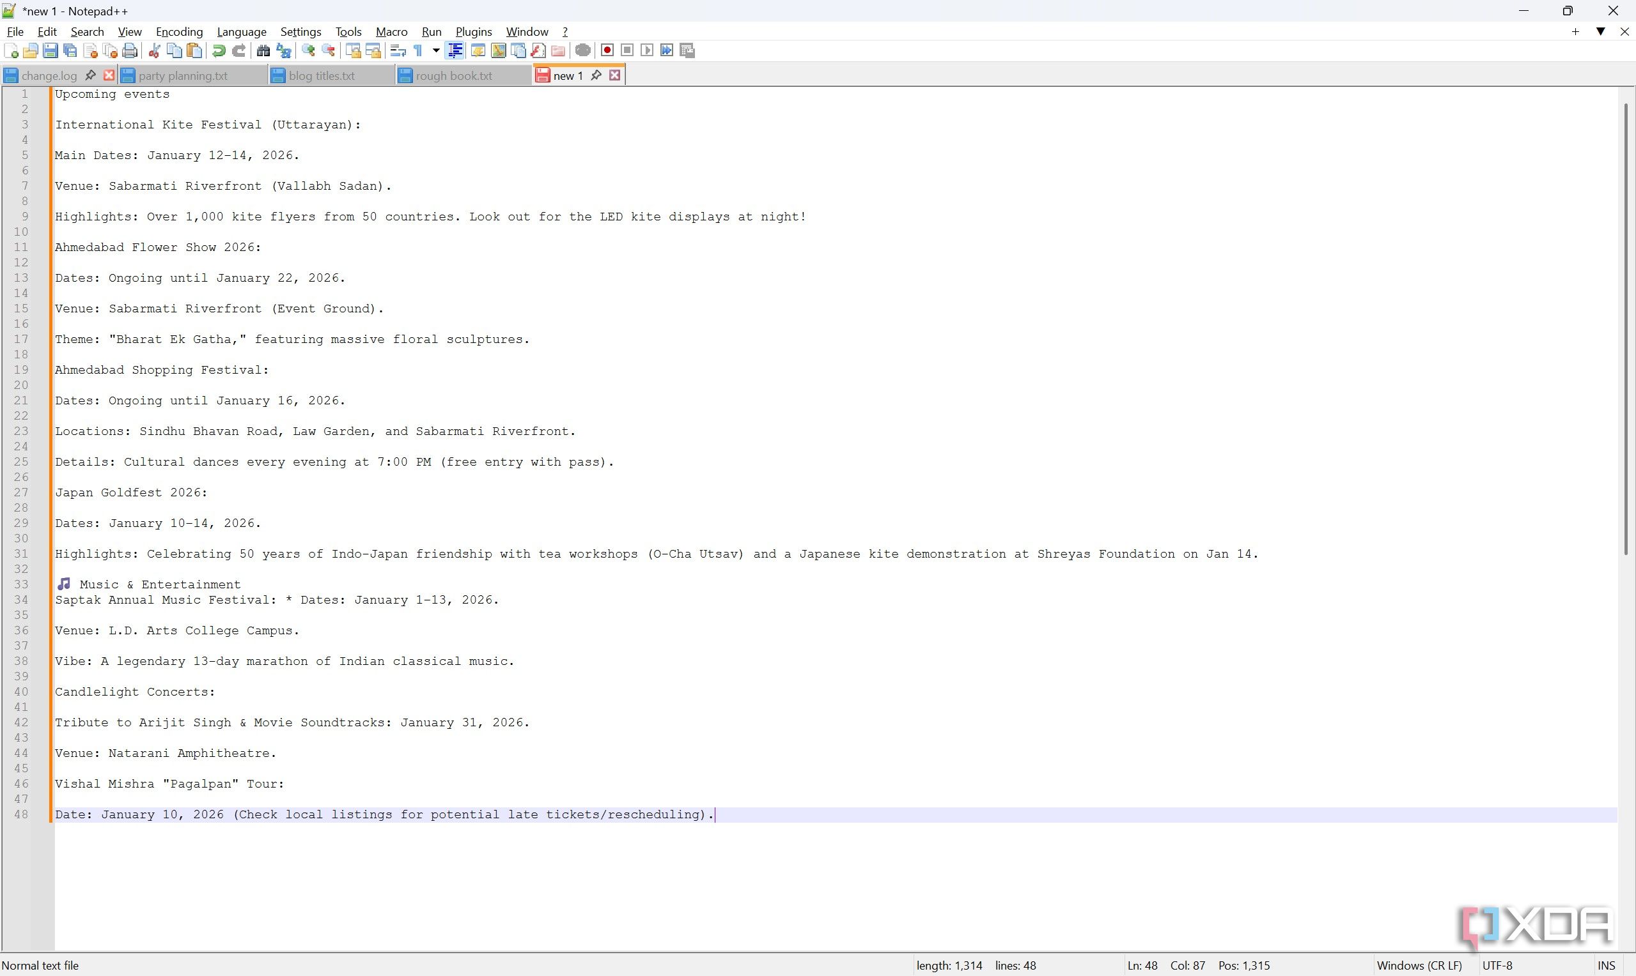Viewport: 1636px width, 976px height.
Task: Paste using the clipboard icon
Action: click(x=194, y=50)
